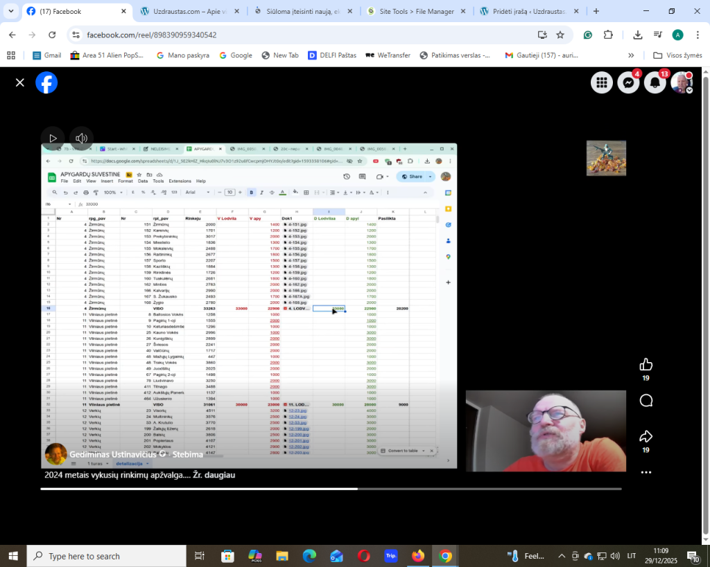Open Mano paskyra bookmark
Viewport: 710px width, 567px height.
coord(183,55)
